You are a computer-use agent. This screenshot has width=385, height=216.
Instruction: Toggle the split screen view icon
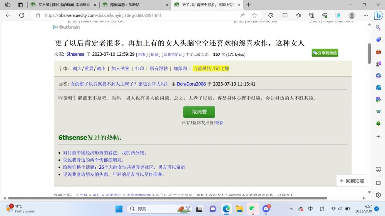(285, 15)
